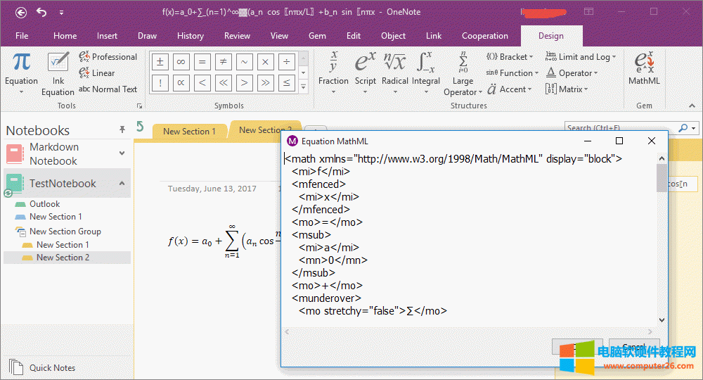Screen dimensions: 703x380
Task: Toggle Normal Text in equation
Action: click(x=108, y=89)
